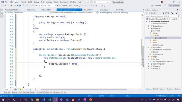Click the feedback icon next to Live Share
Screen dimensions: 182x102
[x=165, y=5]
